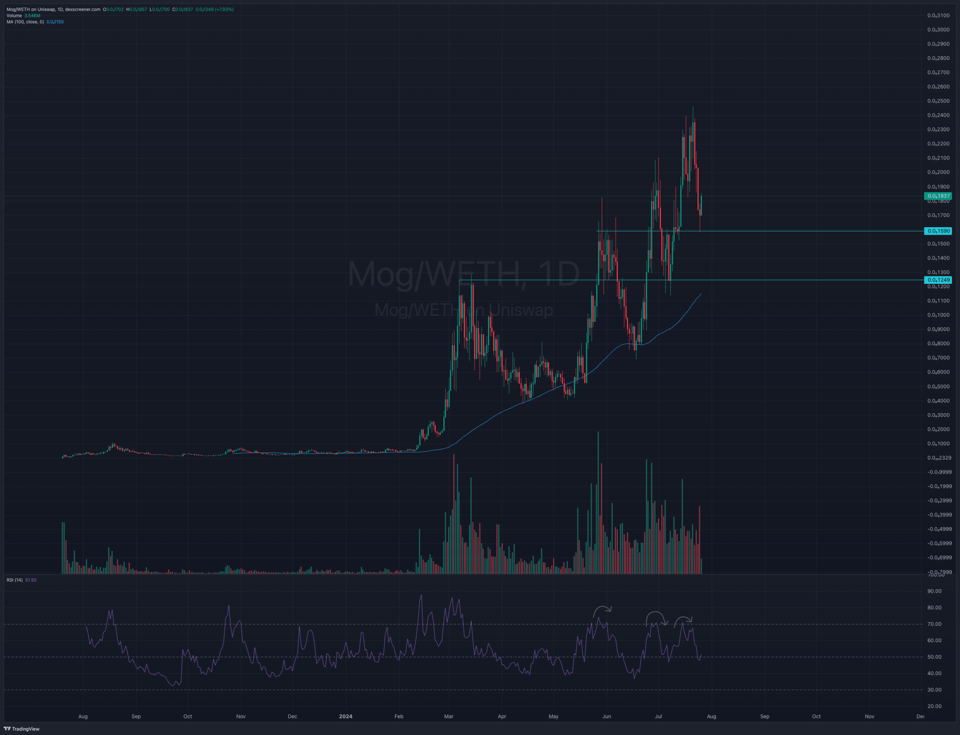Click the open price value 1702
The image size is (960, 735).
[115, 9]
